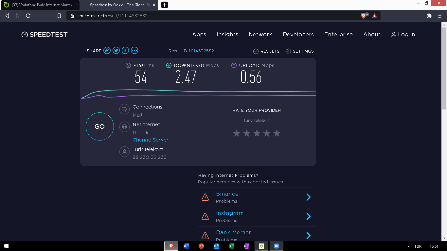Click the Connections multi icon
447x251 pixels.
(x=124, y=109)
